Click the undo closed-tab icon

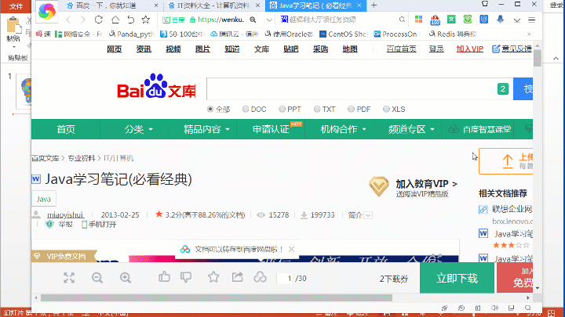coord(131,20)
